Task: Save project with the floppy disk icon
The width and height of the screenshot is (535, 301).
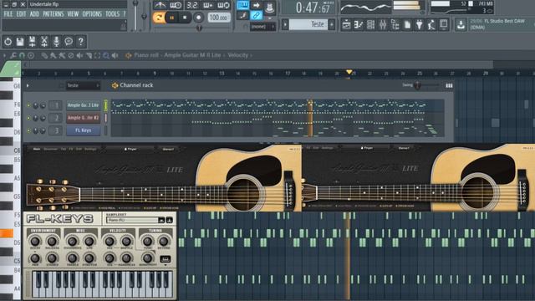Action: pos(20,42)
